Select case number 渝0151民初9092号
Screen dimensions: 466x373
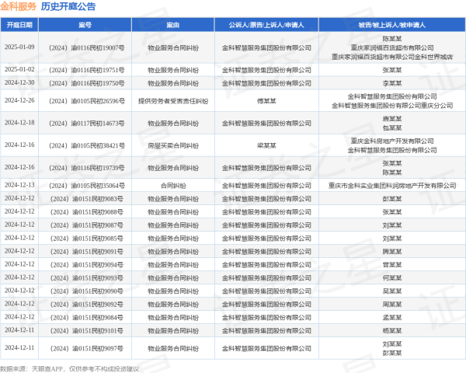(87, 305)
